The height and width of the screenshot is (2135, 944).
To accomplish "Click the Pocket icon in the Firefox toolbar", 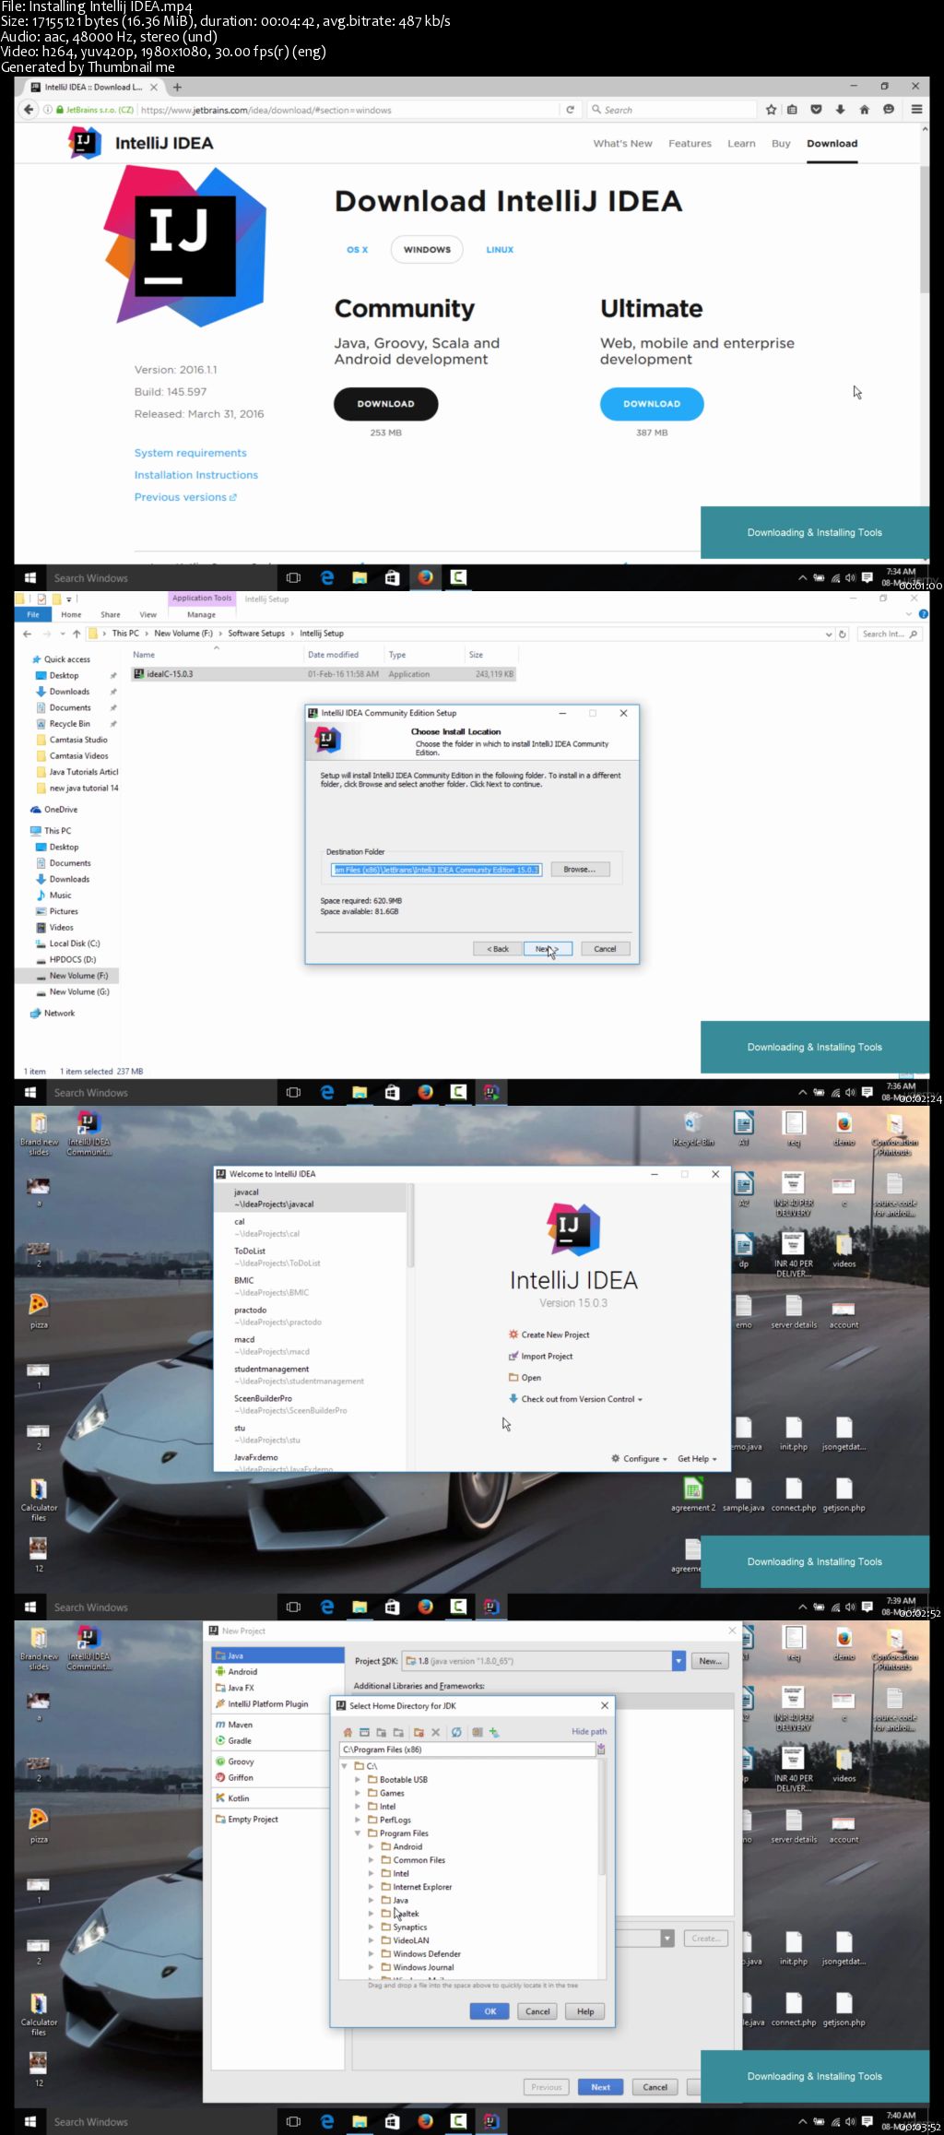I will click(x=816, y=110).
